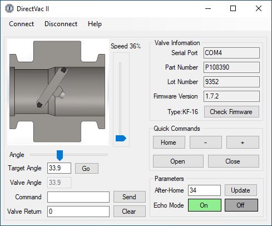This screenshot has width=272, height=226.
Task: Click the Type:KF-16 label
Action: point(182,112)
